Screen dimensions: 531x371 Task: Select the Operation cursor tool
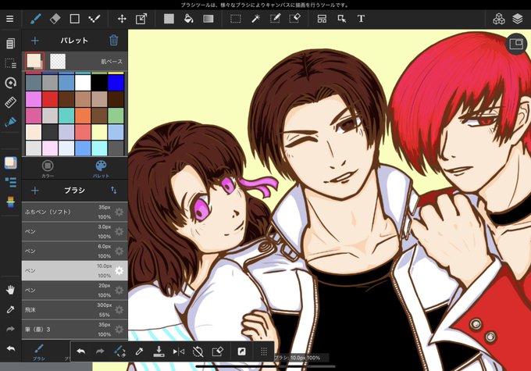click(x=342, y=19)
